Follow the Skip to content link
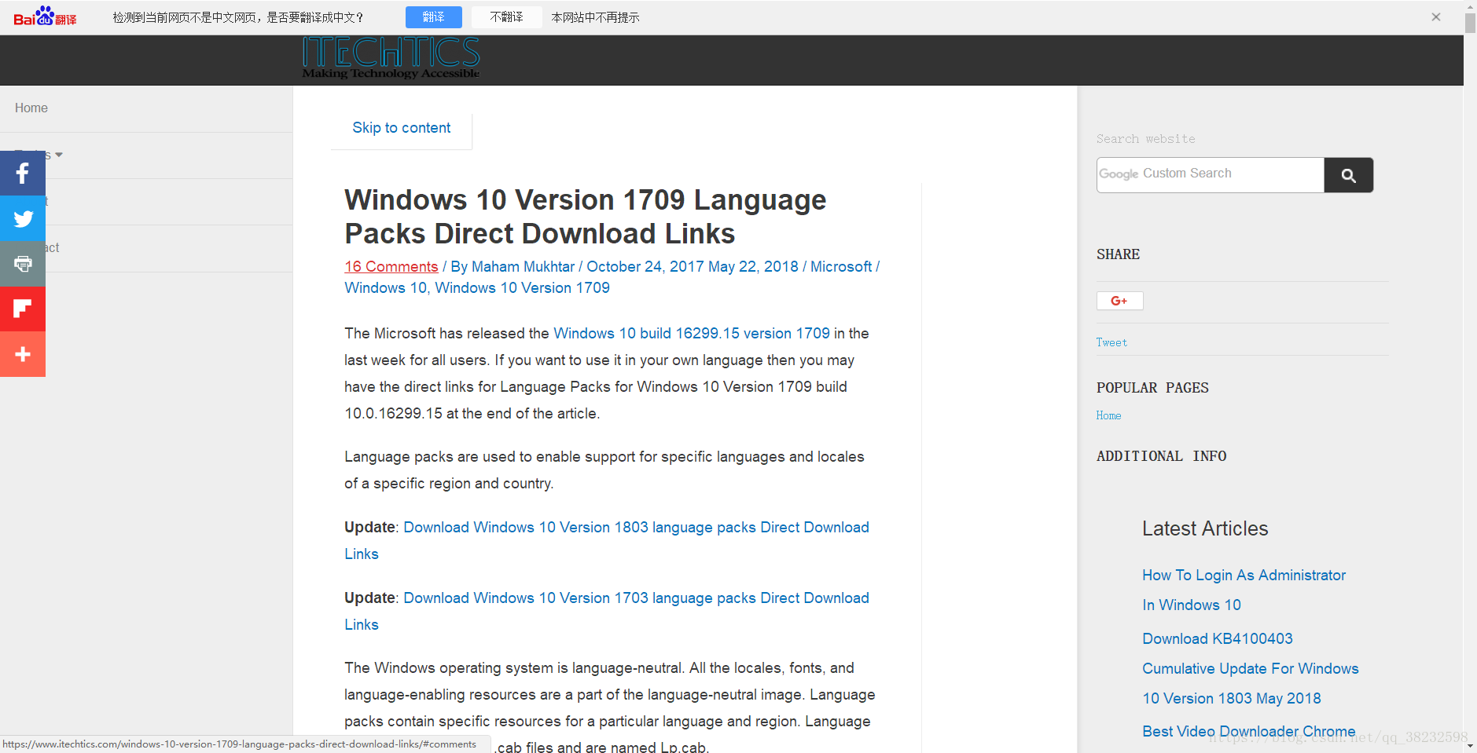Viewport: 1477px width, 753px height. (x=401, y=128)
